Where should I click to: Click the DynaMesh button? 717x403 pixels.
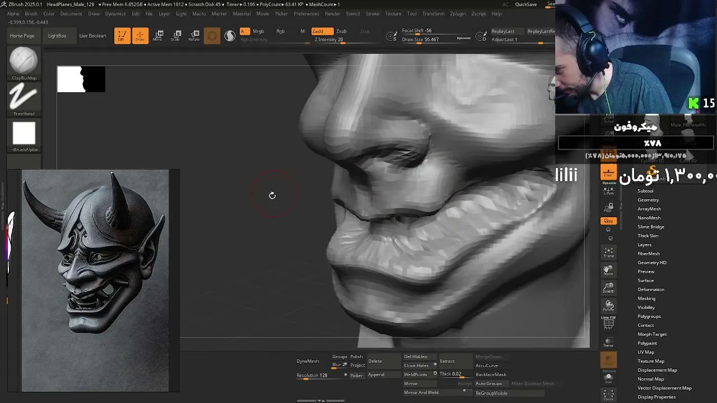tap(308, 361)
